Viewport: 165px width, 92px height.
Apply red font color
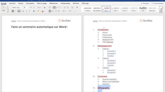coord(43,11)
